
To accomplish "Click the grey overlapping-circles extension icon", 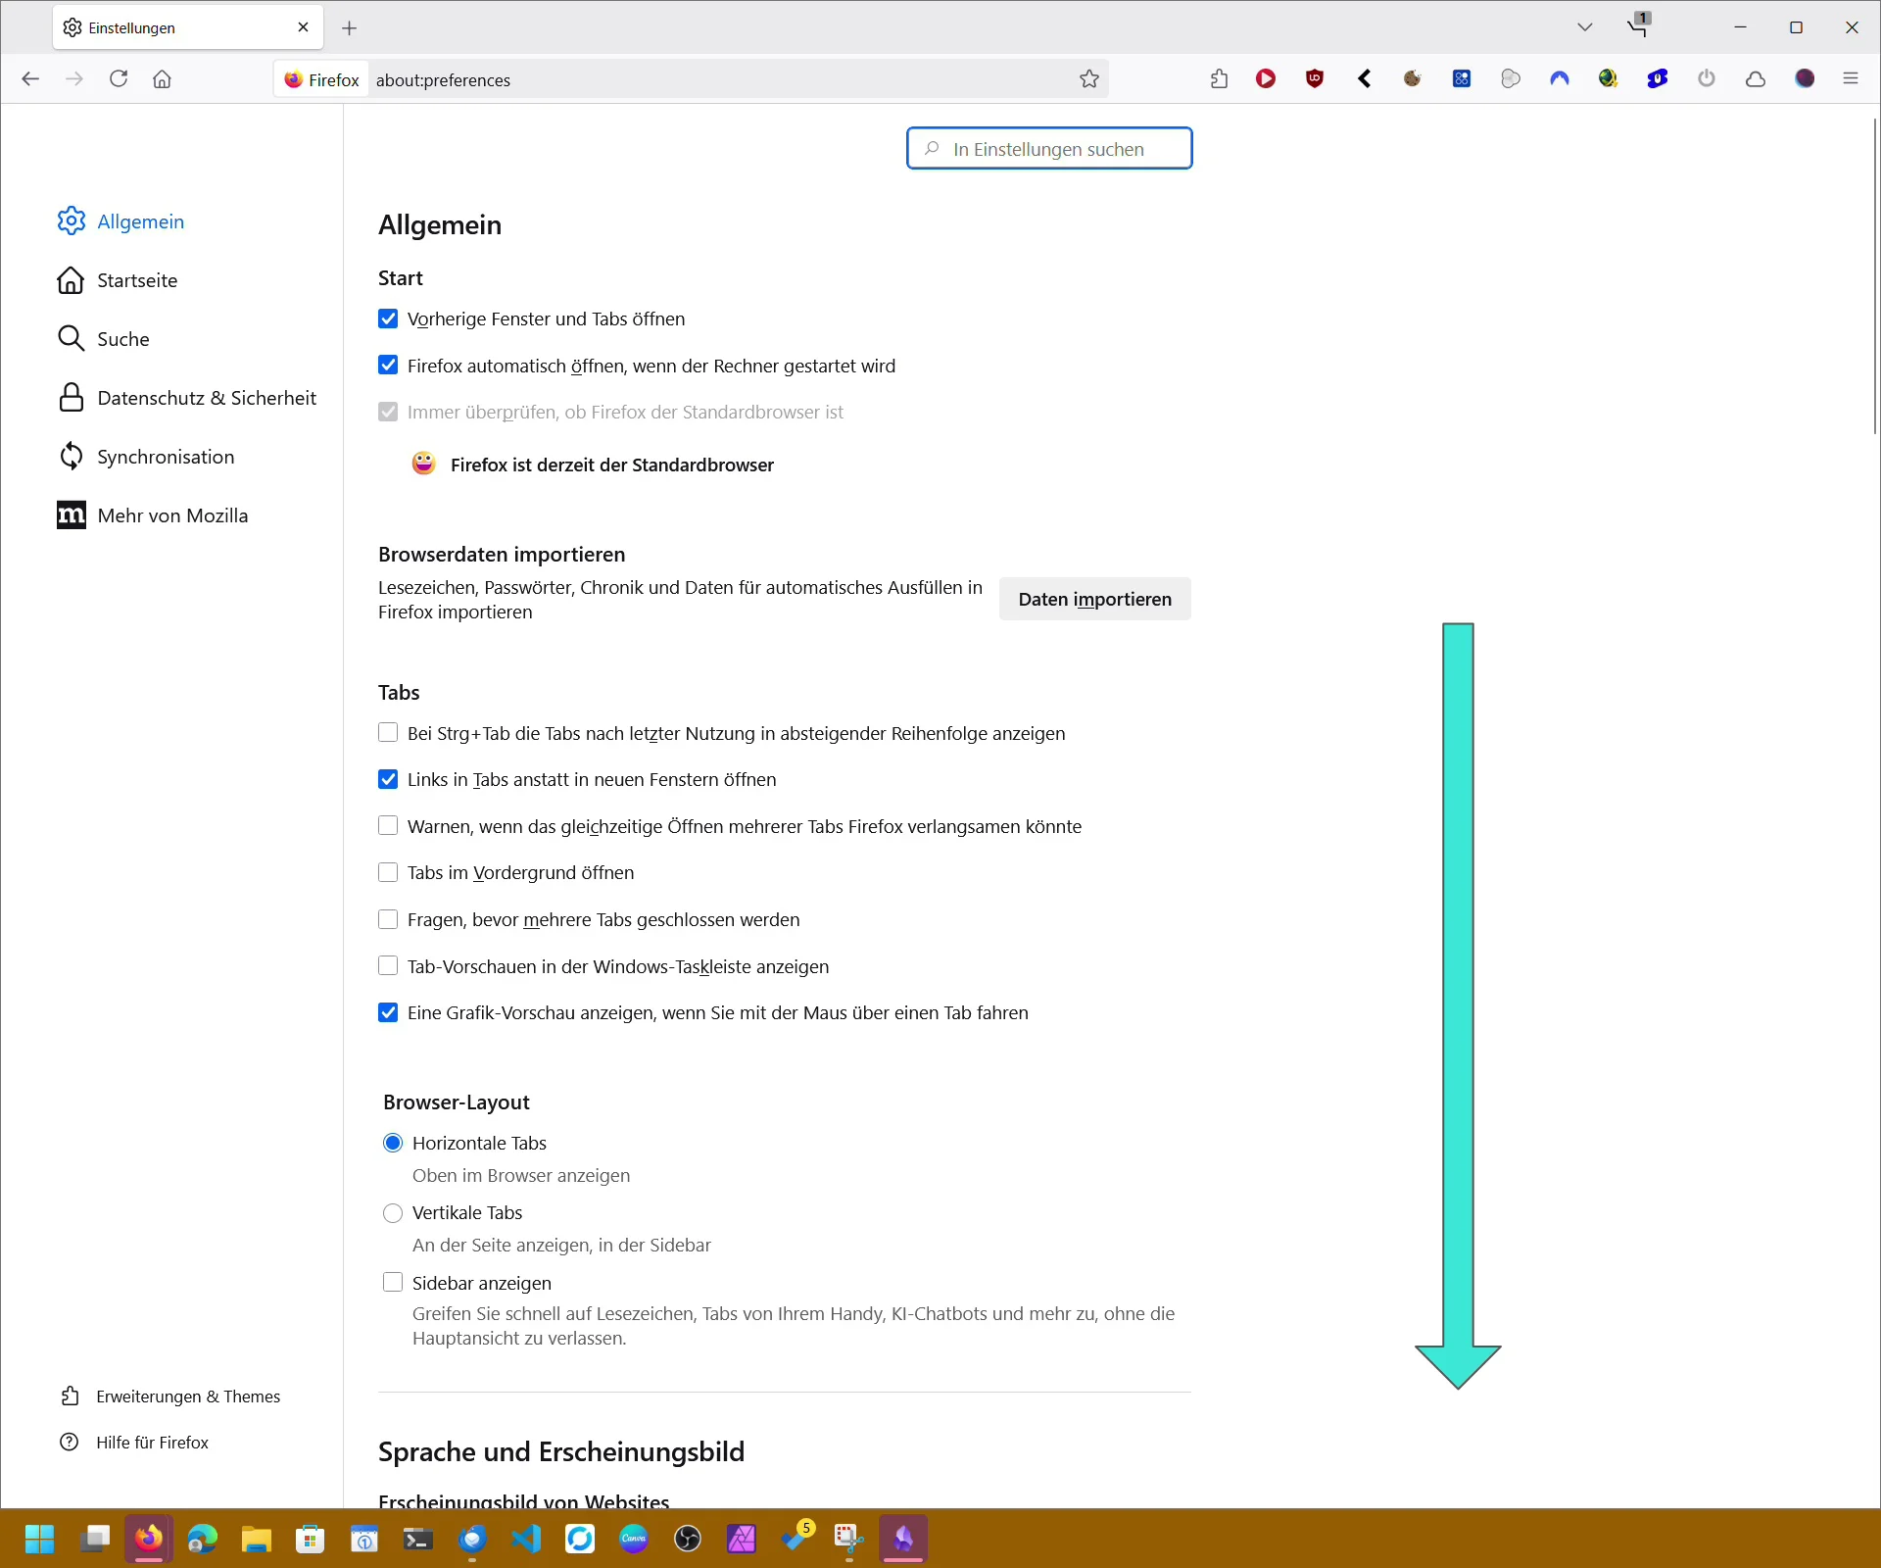I will tap(1511, 79).
